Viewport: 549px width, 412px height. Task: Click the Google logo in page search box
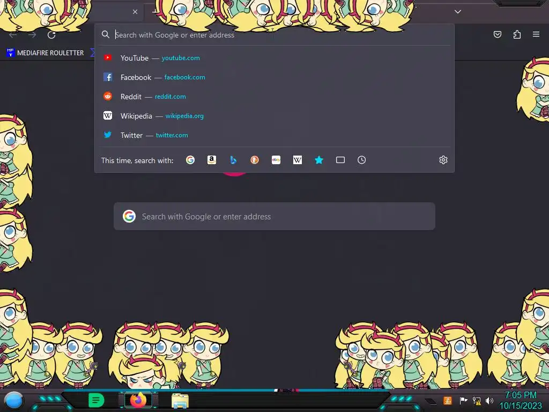(129, 217)
